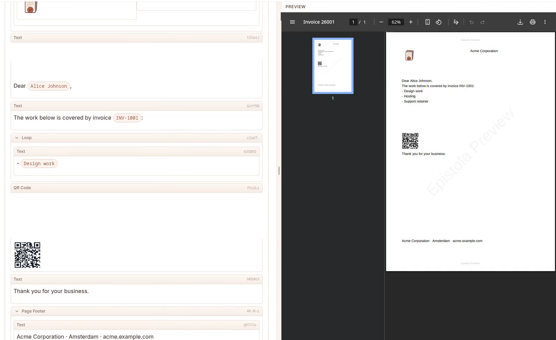This screenshot has height=340, width=556.
Task: Edit the PDF page number field
Action: pos(353,22)
